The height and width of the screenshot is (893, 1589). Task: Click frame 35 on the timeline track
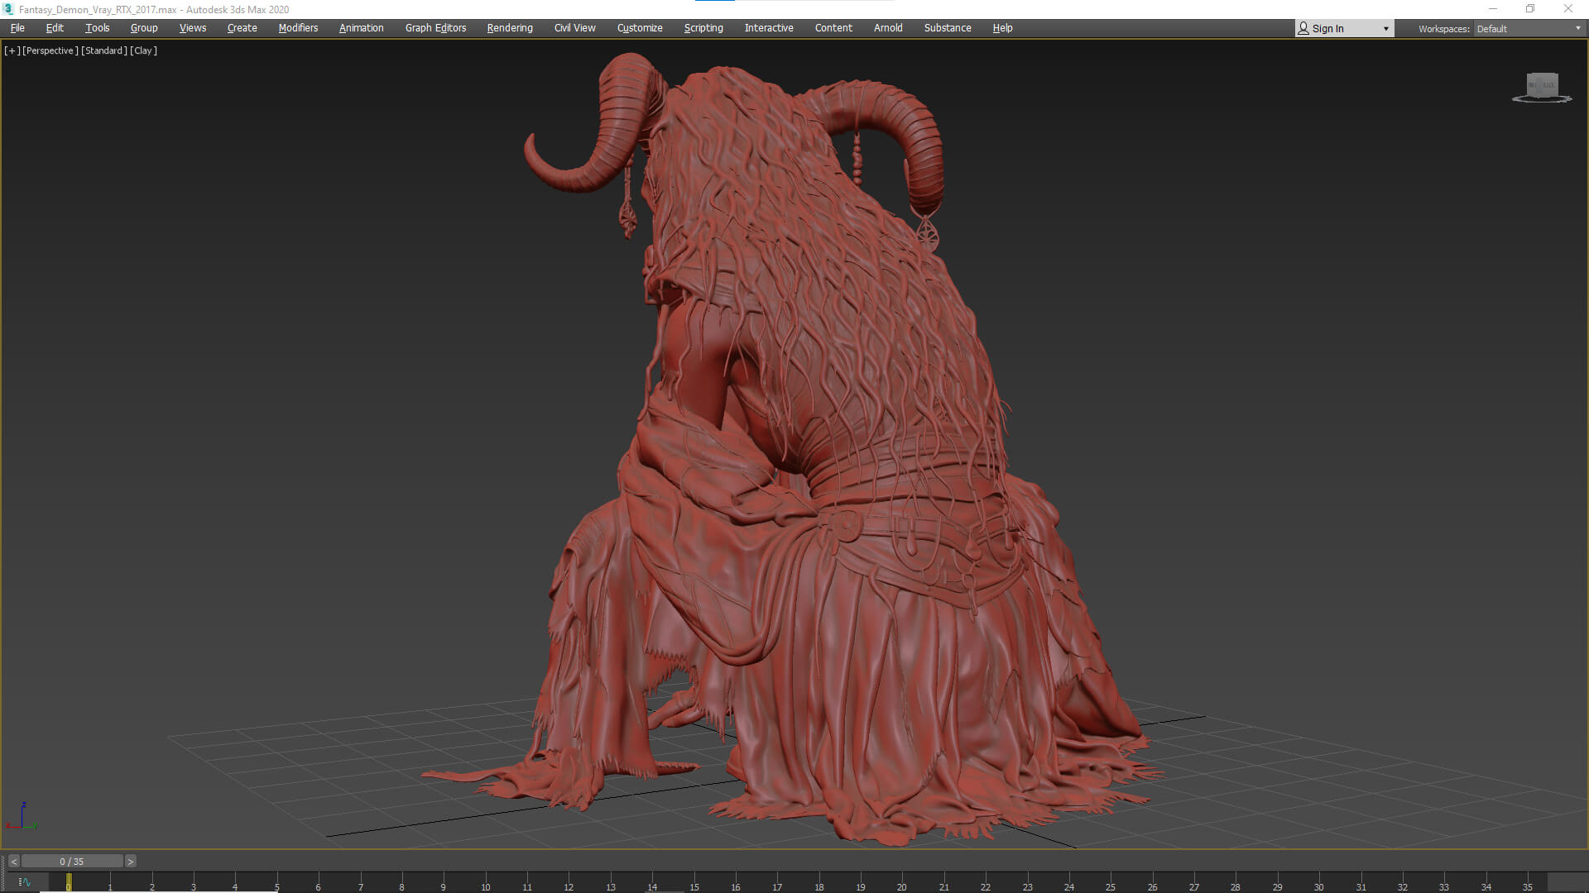click(x=1527, y=883)
